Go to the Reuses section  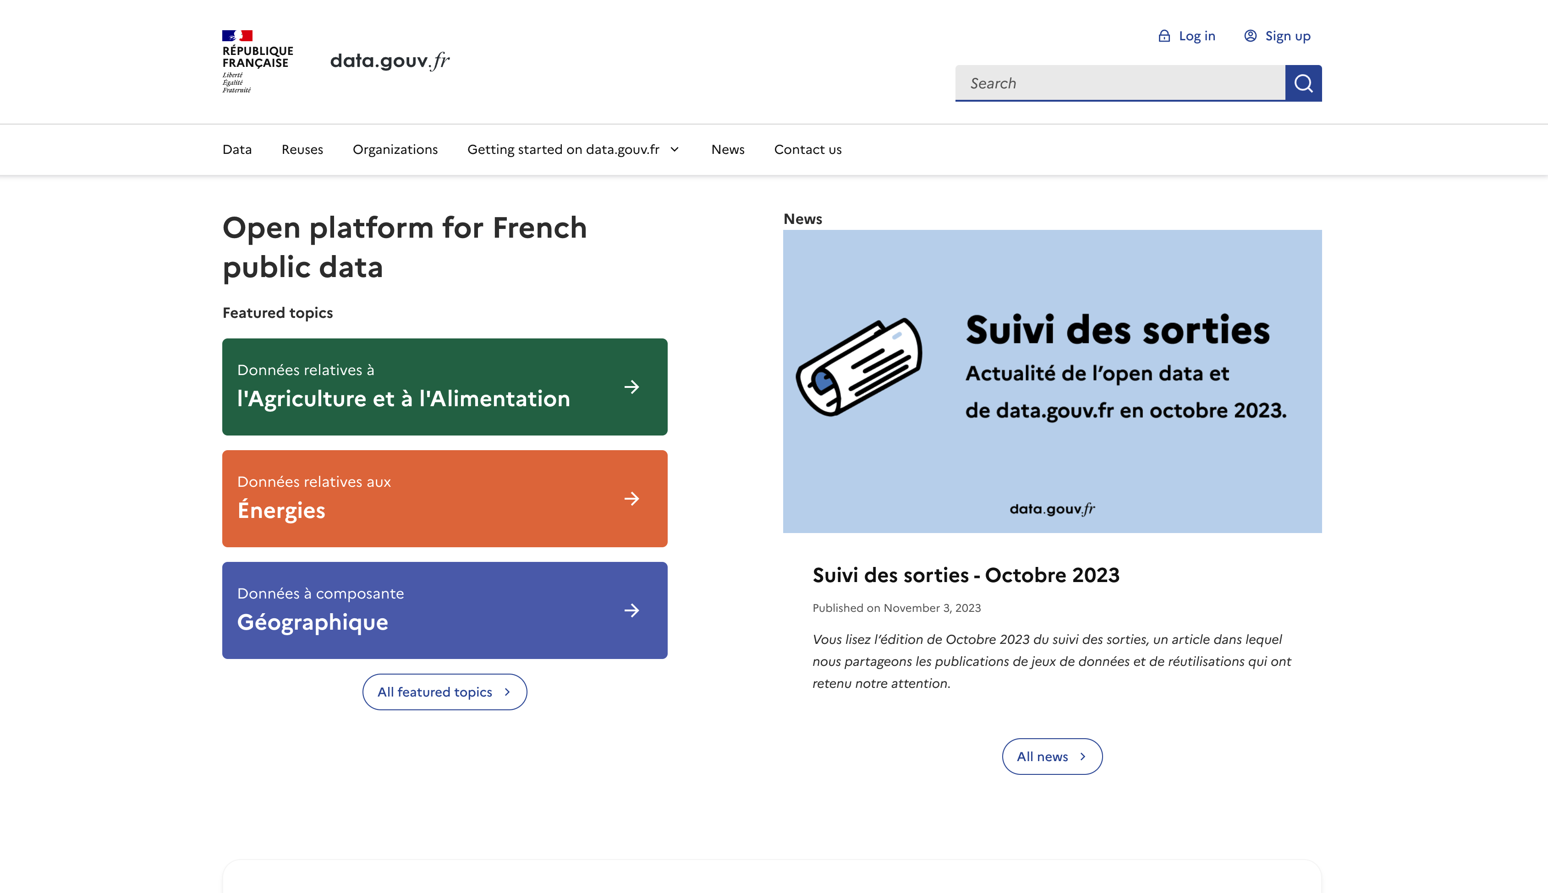(302, 150)
